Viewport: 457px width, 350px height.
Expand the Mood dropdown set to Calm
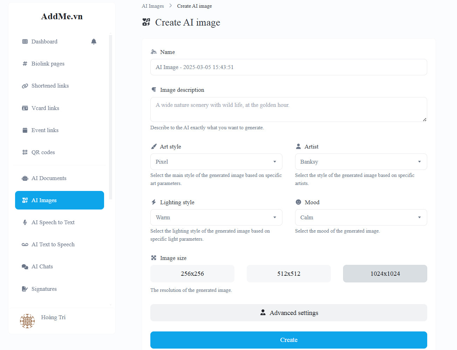[361, 218]
